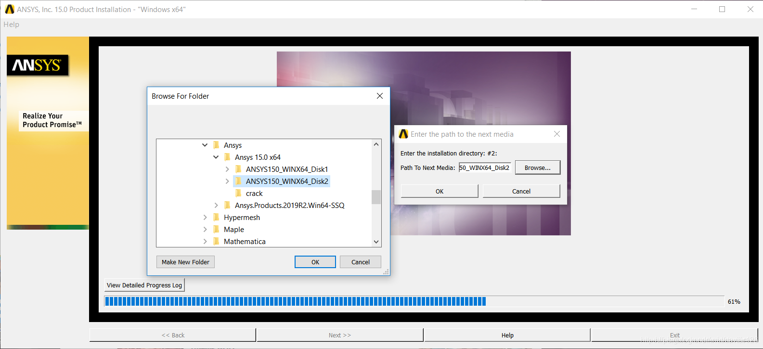Image resolution: width=763 pixels, height=349 pixels.
Task: Expand the Maple folder
Action: pyautogui.click(x=205, y=229)
